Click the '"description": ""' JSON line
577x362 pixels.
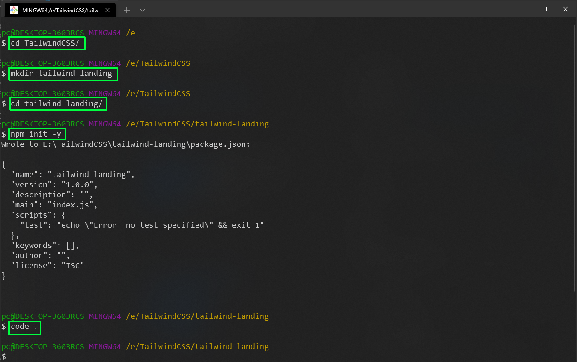(52, 195)
